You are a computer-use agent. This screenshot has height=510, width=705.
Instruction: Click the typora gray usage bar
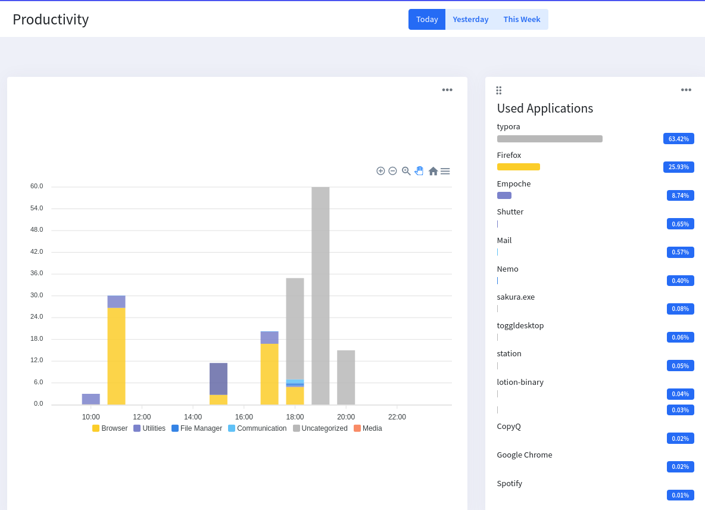[x=550, y=139]
